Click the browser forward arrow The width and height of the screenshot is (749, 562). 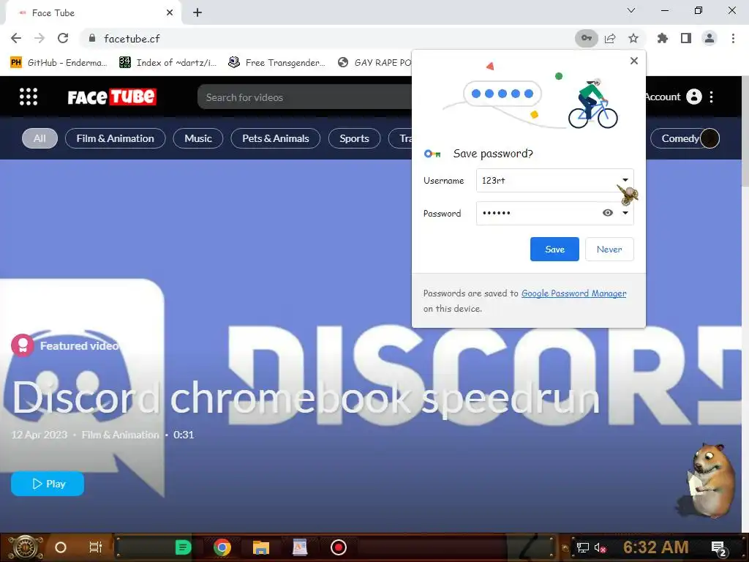(x=39, y=38)
